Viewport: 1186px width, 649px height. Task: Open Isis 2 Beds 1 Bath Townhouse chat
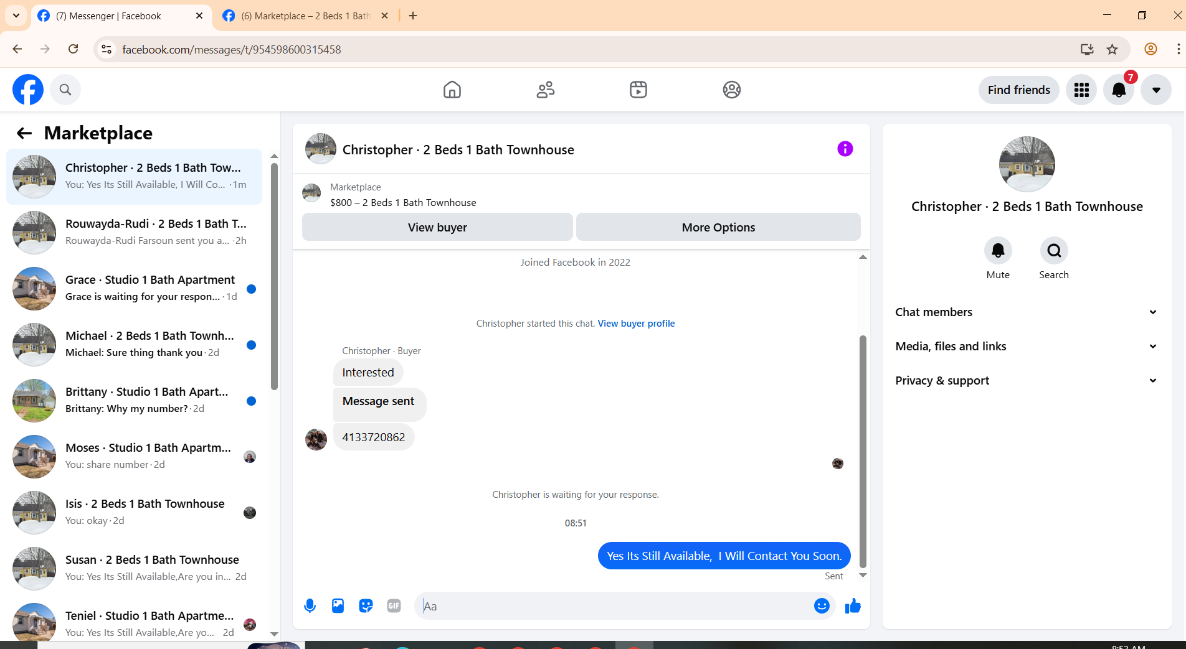(x=134, y=513)
